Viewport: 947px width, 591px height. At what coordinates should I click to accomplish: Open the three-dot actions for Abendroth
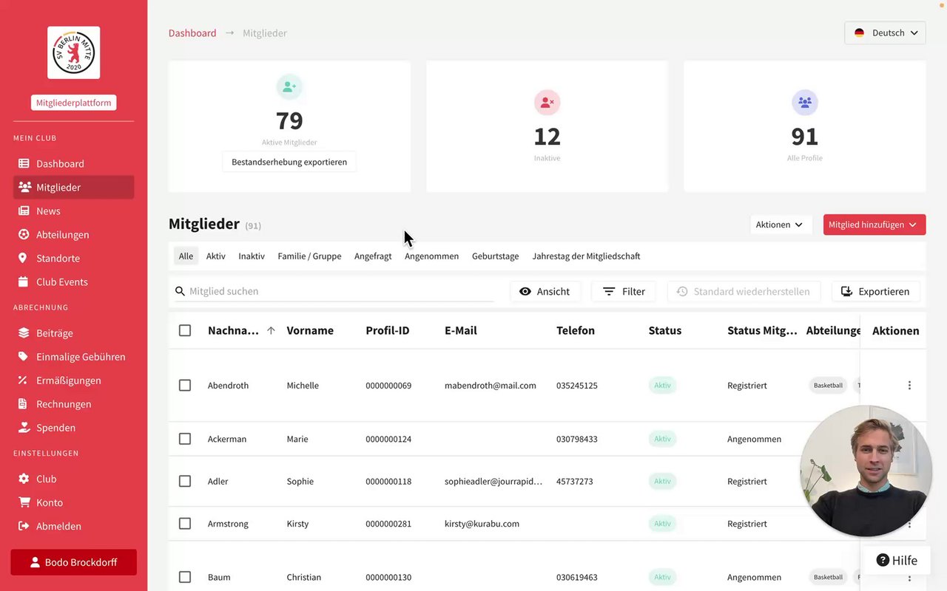pyautogui.click(x=909, y=385)
